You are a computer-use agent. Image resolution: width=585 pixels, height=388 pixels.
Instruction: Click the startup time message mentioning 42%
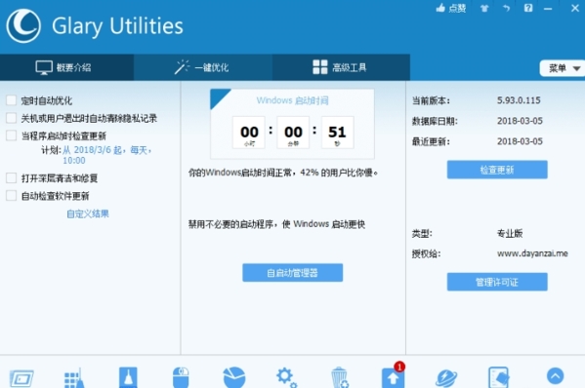pyautogui.click(x=283, y=173)
